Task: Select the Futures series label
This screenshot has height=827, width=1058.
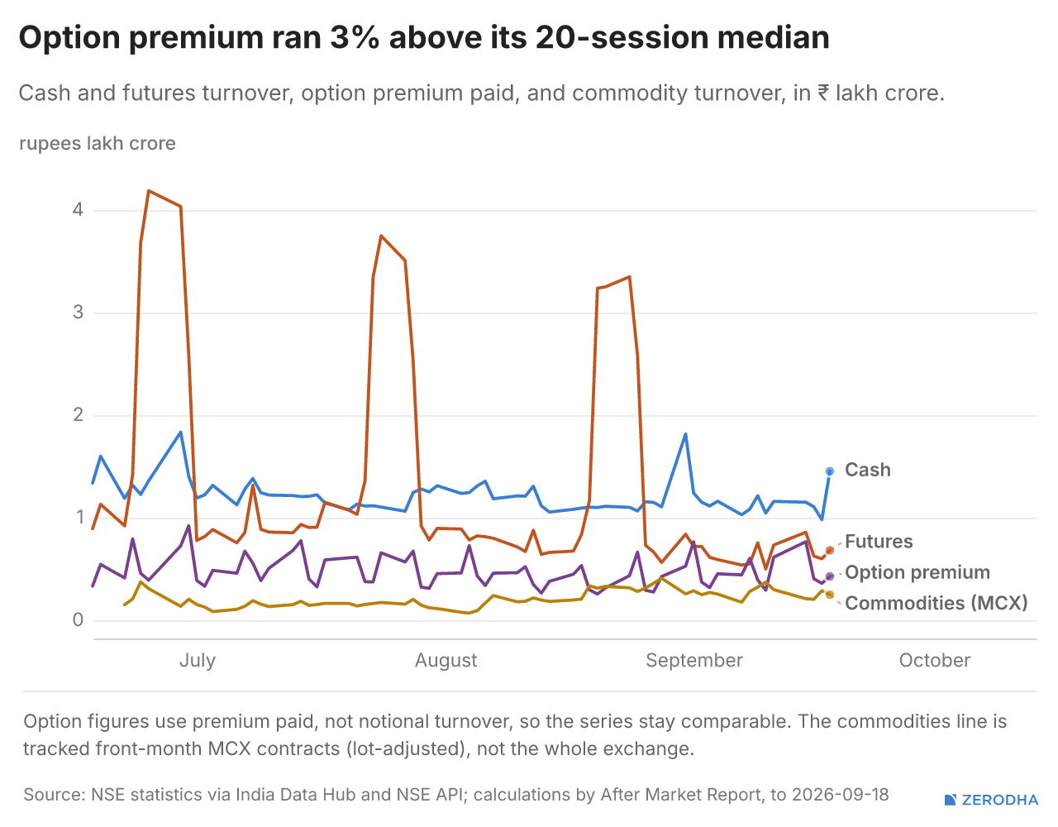Action: 879,542
